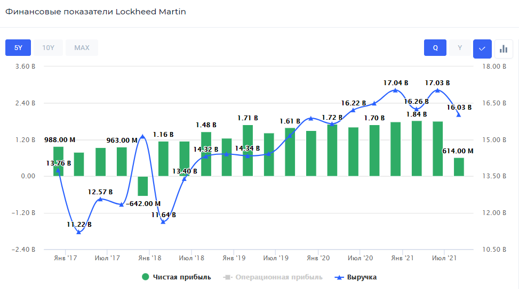Click the 17.03 B revenue point
The image size is (519, 289).
pyautogui.click(x=437, y=90)
